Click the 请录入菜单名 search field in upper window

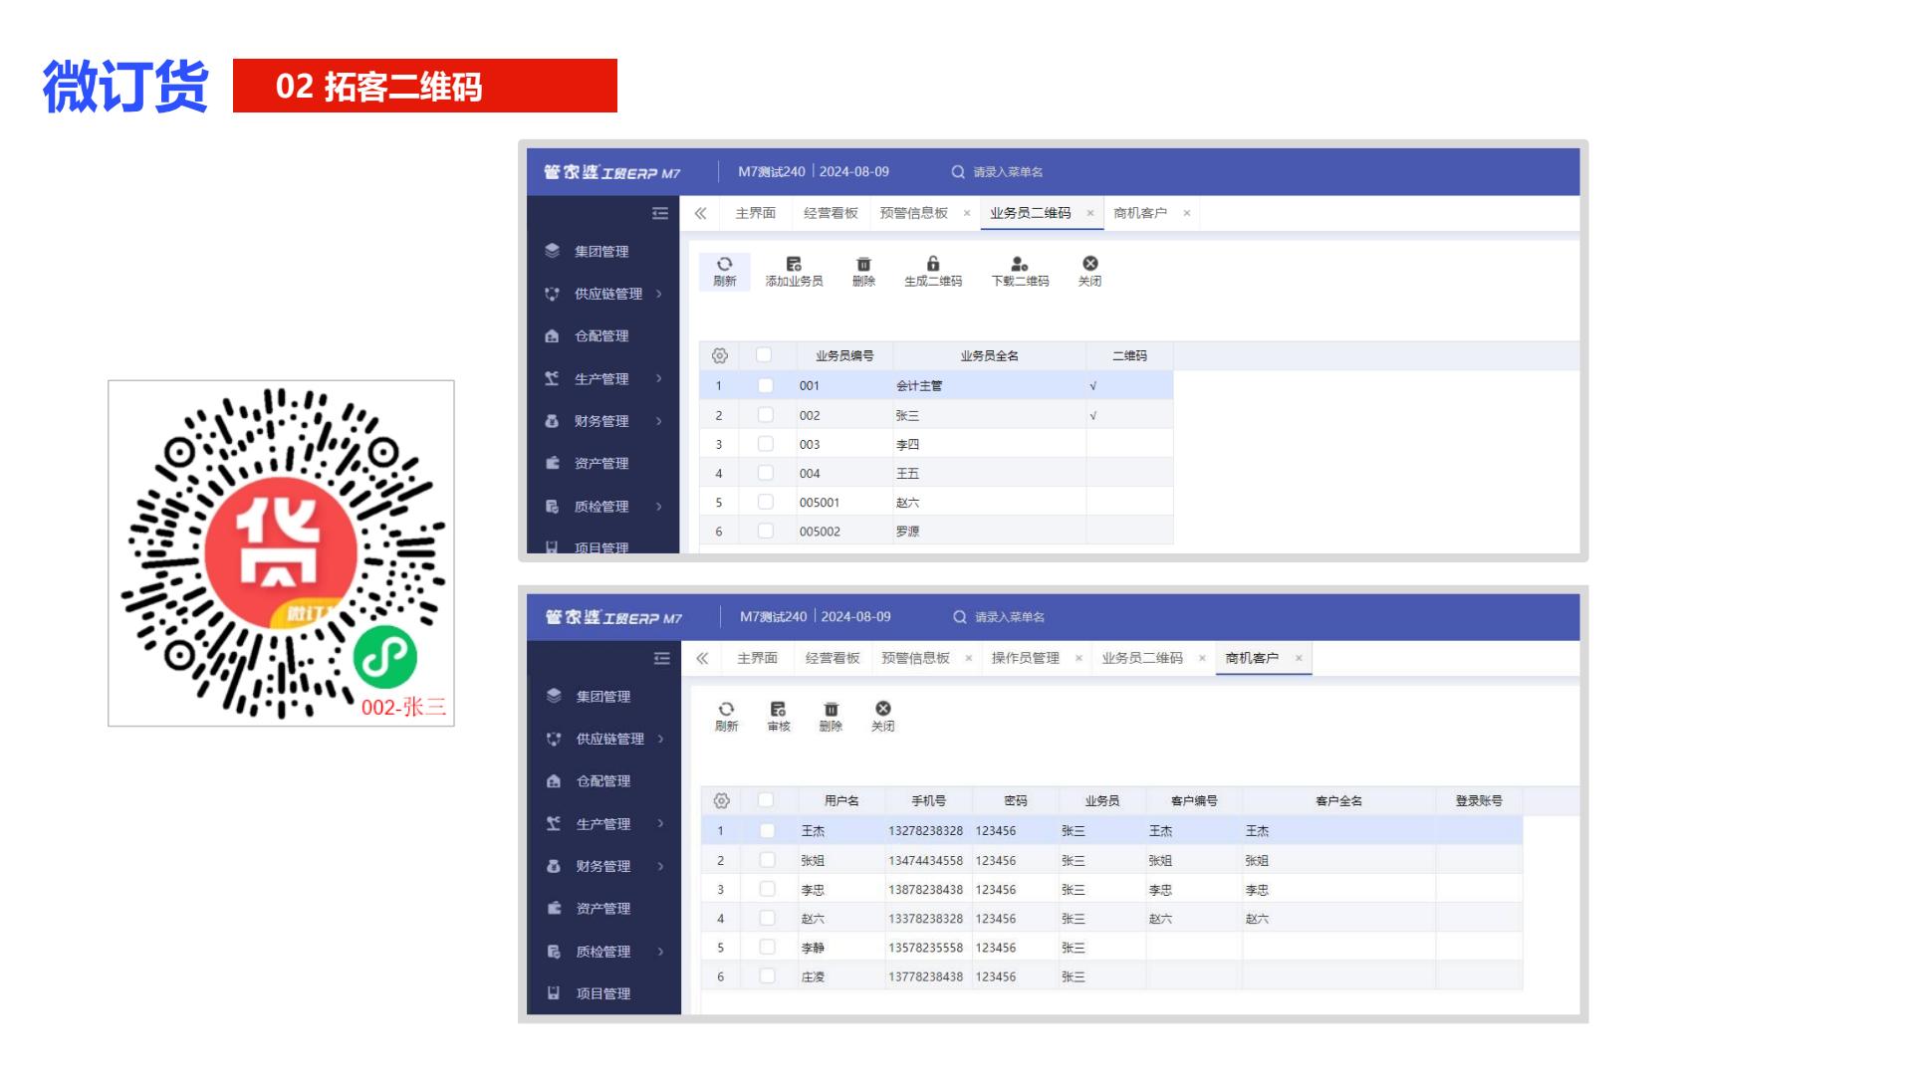point(1008,172)
